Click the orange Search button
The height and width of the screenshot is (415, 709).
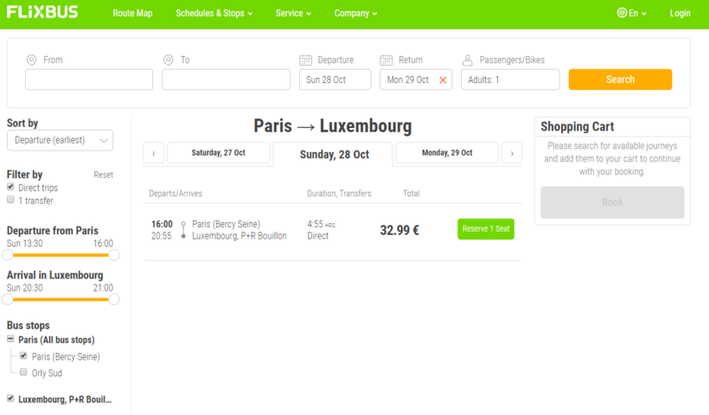pos(620,80)
